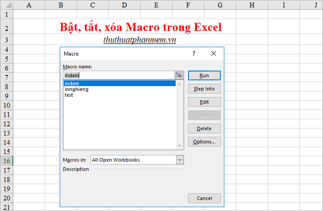The height and width of the screenshot is (211, 323).
Task: Select row 16 header
Action: pyautogui.click(x=6, y=161)
